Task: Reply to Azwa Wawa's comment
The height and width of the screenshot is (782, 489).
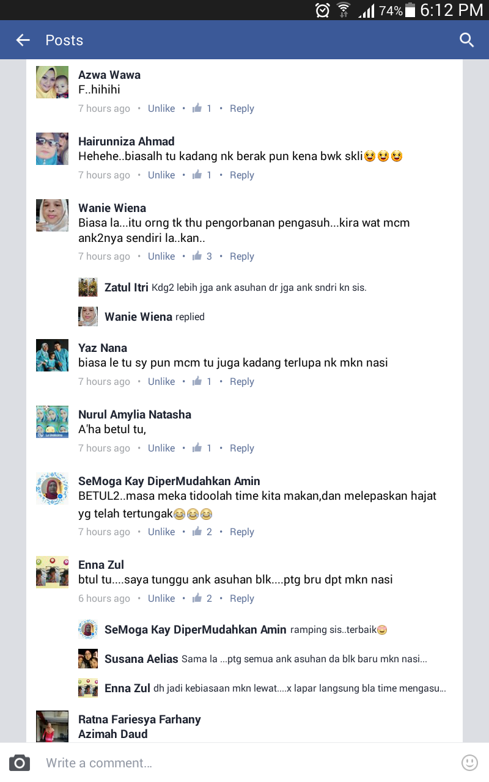Action: 241,109
